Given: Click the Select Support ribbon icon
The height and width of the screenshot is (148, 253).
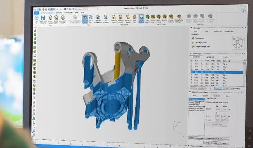Looking at the screenshot, I should click(x=147, y=19).
